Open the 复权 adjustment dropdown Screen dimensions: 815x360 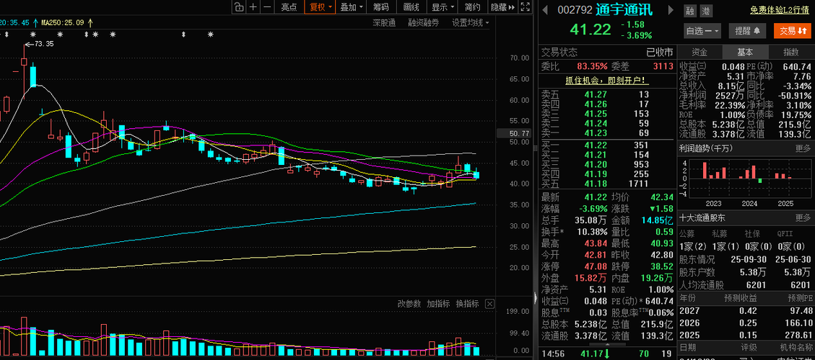click(x=321, y=6)
